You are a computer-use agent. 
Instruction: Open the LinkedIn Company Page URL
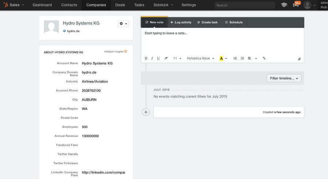coord(104,172)
